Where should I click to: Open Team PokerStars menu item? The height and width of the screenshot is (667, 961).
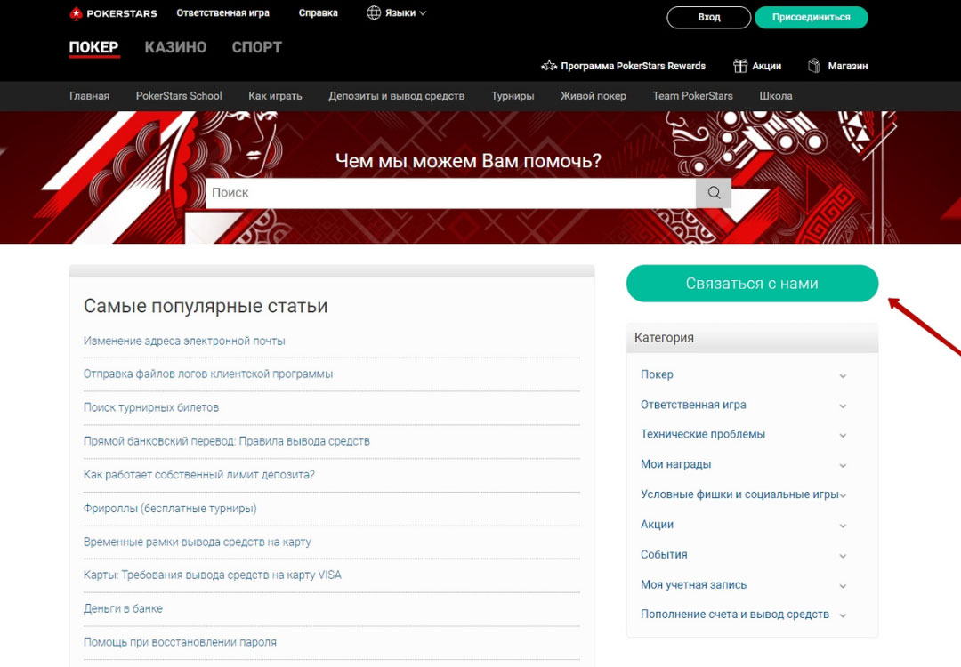[x=692, y=96]
